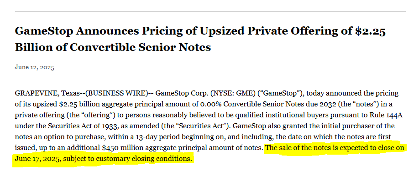Click the "$2.25" amount in the headline
The width and height of the screenshot is (419, 171).
click(x=370, y=31)
